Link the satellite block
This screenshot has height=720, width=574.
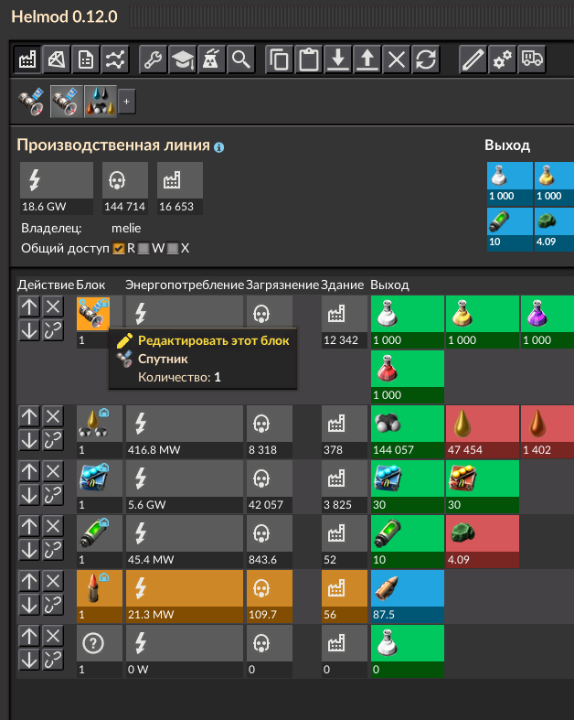[53, 330]
